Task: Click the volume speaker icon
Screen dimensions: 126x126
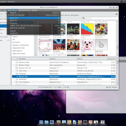Action: click(116, 14)
